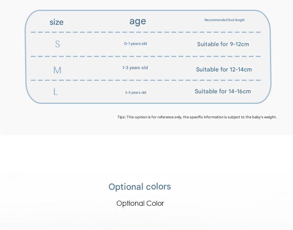This screenshot has width=293, height=230.
Task: Click the Tips reference note text
Action: coord(197,117)
